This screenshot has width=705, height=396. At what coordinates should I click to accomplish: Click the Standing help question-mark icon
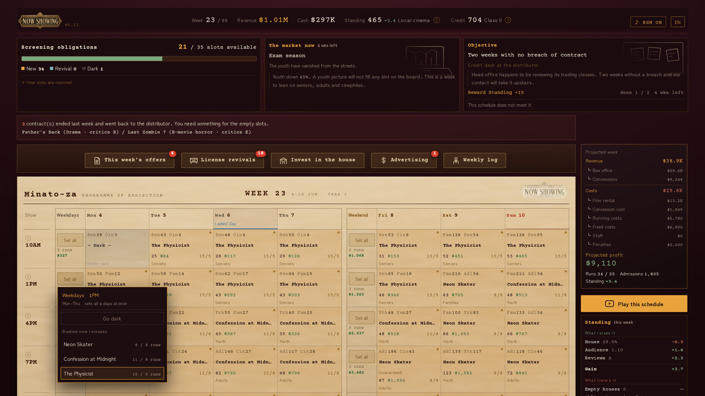pyautogui.click(x=437, y=20)
